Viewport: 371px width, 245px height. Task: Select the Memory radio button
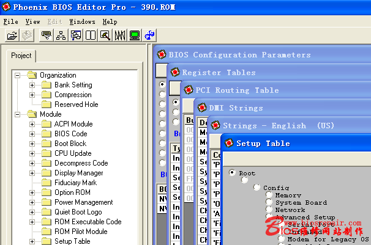coord(269,195)
